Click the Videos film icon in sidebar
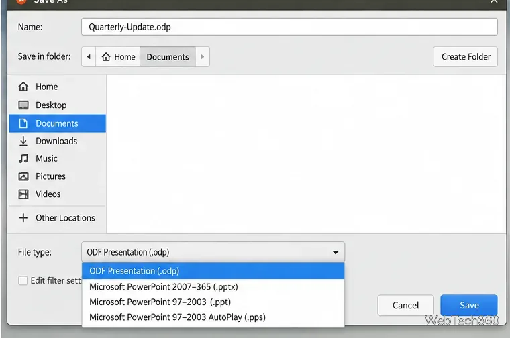 coord(23,194)
